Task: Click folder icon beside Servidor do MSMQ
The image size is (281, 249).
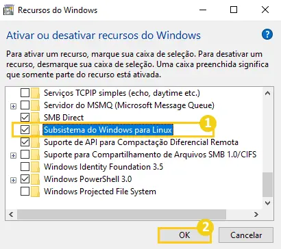Action: pyautogui.click(x=36, y=105)
